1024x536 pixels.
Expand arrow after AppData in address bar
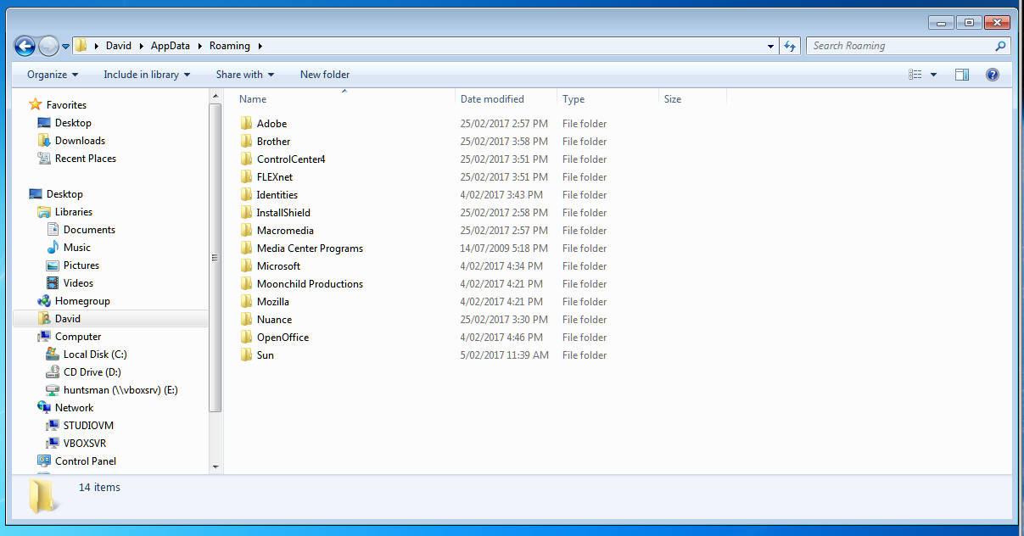click(200, 46)
